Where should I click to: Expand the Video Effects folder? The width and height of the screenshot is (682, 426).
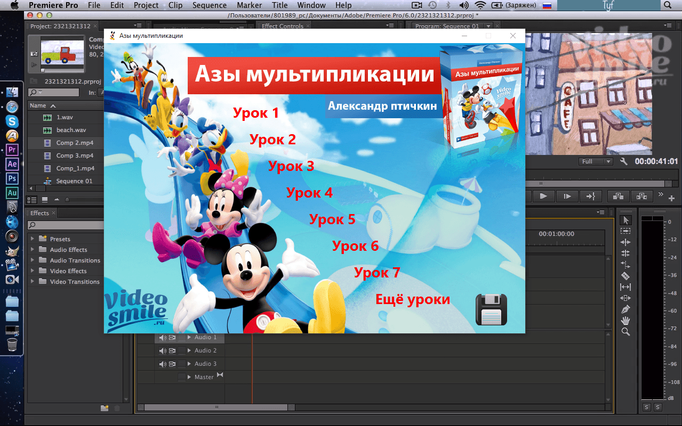pyautogui.click(x=33, y=271)
